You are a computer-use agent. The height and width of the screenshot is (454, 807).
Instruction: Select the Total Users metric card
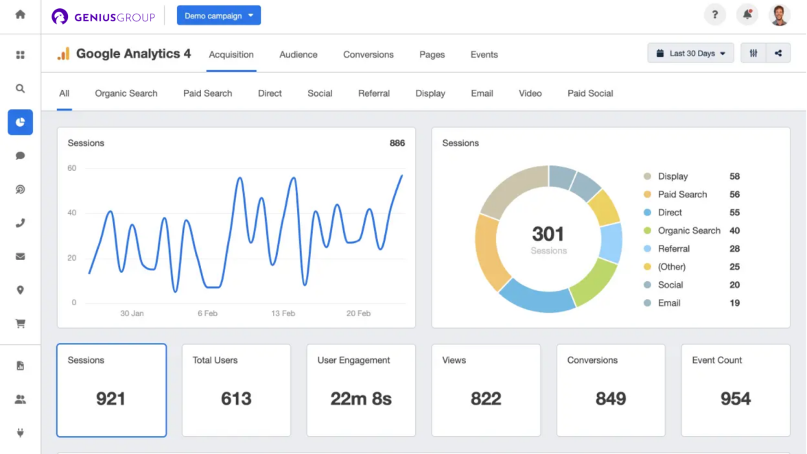tap(236, 390)
